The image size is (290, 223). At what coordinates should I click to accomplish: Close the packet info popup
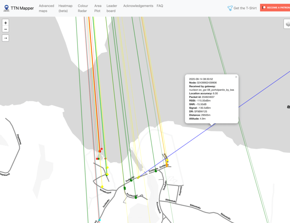pyautogui.click(x=236, y=77)
